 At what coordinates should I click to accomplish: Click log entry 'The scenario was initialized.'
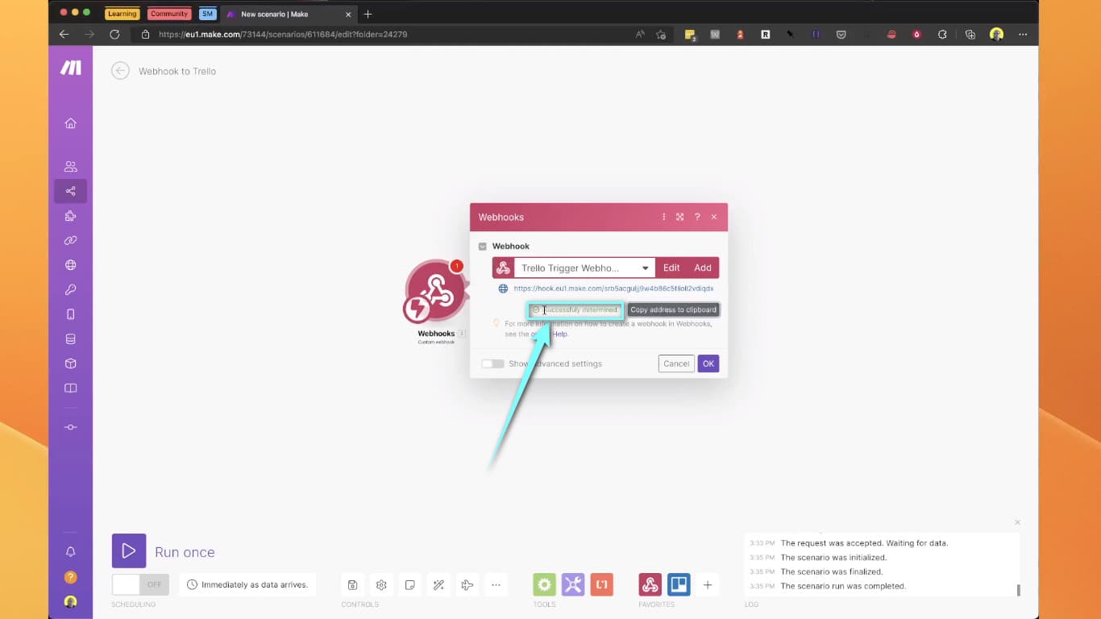pyautogui.click(x=833, y=558)
